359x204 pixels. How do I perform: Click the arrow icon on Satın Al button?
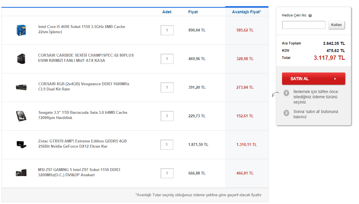click(x=335, y=79)
